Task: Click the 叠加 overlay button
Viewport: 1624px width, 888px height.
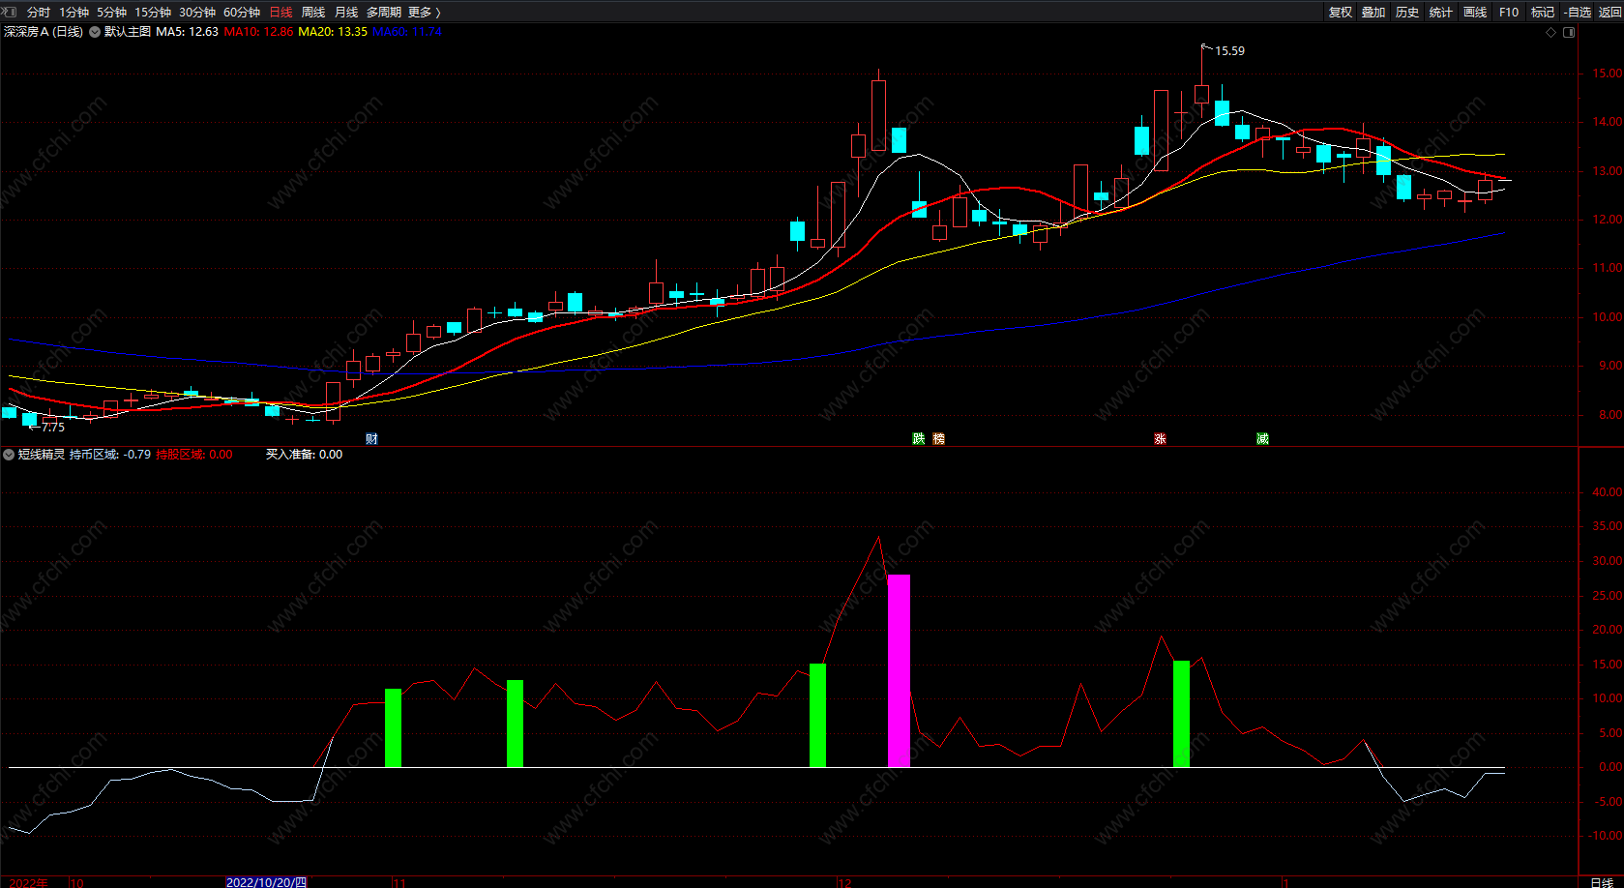Action: pos(1373,13)
